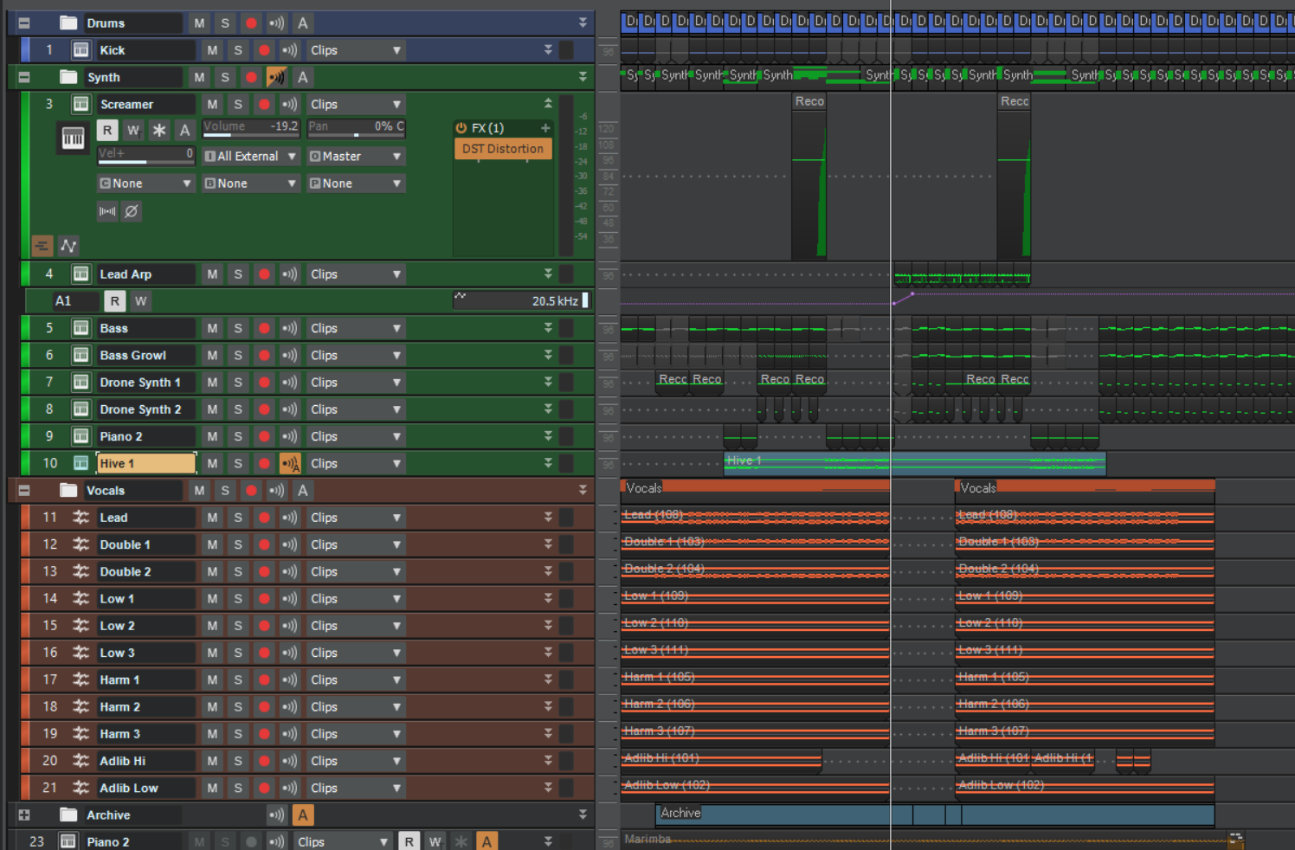Add an effect with FX plus icon
Viewport: 1295px width, 850px height.
click(x=545, y=128)
